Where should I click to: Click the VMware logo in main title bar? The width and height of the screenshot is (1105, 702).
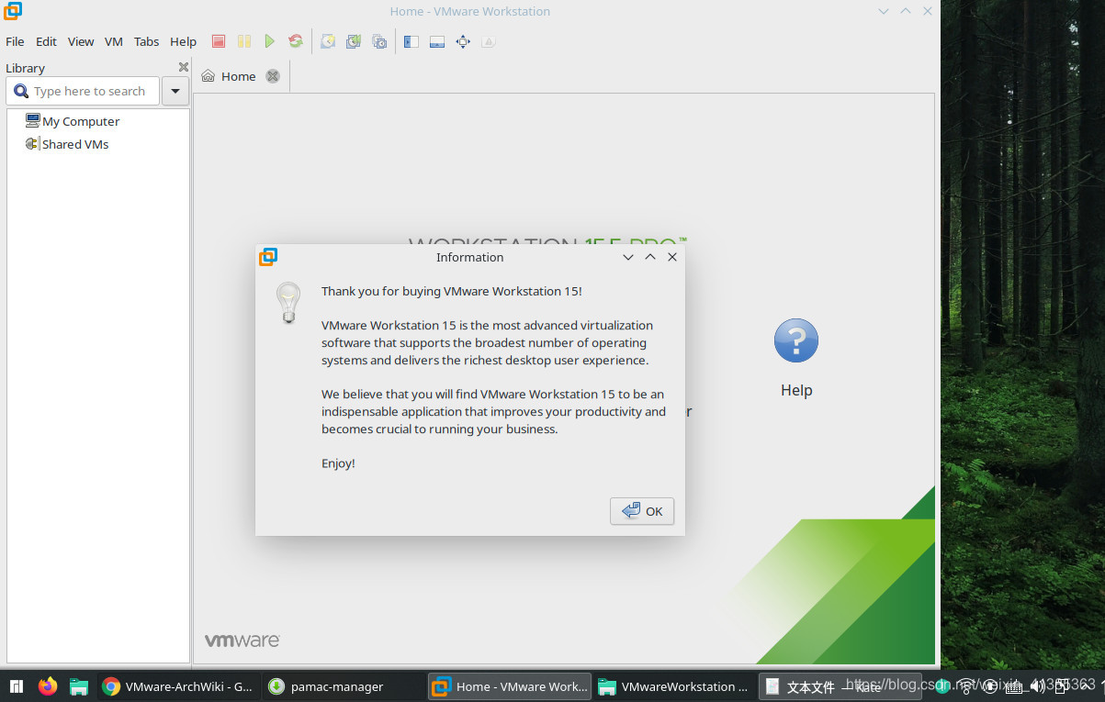[x=12, y=11]
